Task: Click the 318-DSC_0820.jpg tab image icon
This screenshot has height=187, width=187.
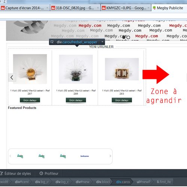Action: coord(53,8)
